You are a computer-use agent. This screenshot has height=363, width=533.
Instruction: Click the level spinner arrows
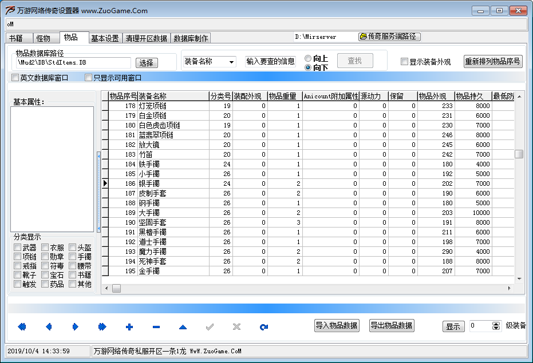[496, 326]
